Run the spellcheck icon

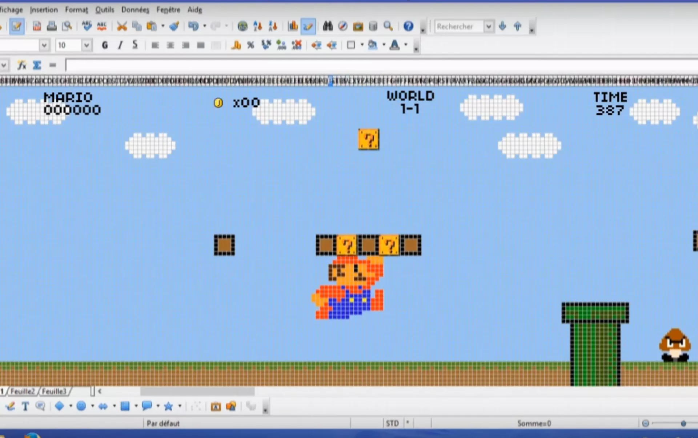[87, 26]
